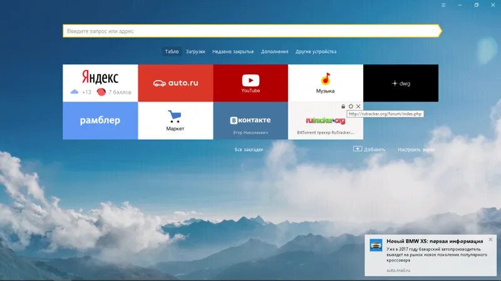Focus the search and address bar
The width and height of the screenshot is (501, 281).
coord(252,31)
